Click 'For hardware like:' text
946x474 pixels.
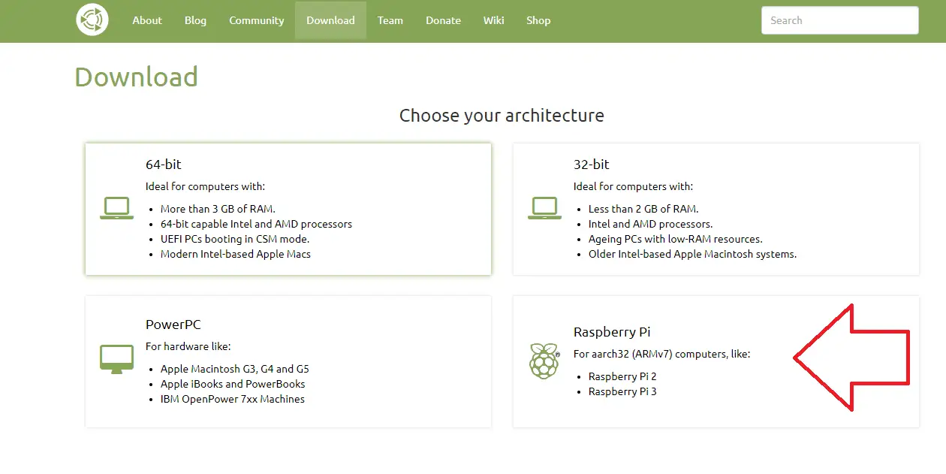coord(188,346)
